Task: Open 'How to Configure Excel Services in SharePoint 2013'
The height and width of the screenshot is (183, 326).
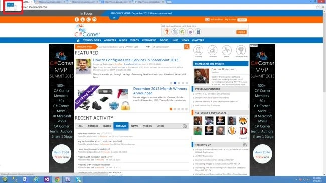Action: click(135, 60)
